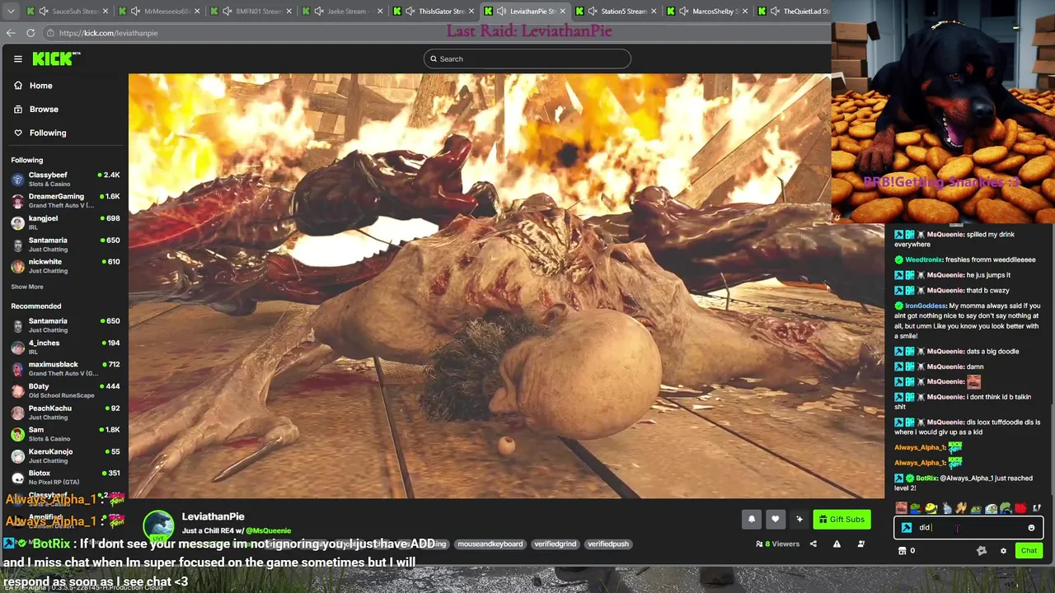Unmute the Jaeke Stream tab speaker icon
Viewport: 1055px width, 593px height.
[318, 12]
